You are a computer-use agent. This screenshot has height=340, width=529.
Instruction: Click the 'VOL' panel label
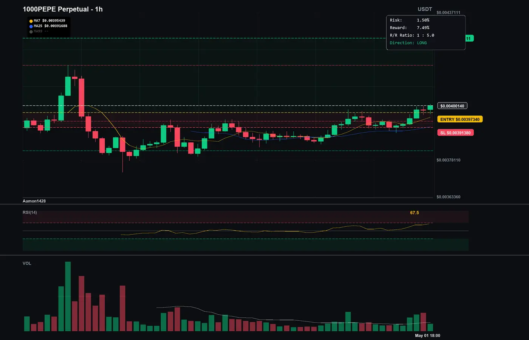point(27,263)
